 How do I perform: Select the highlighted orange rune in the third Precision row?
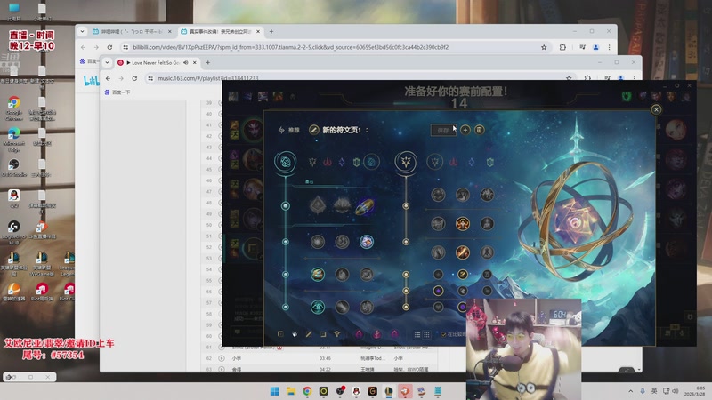coord(463,252)
